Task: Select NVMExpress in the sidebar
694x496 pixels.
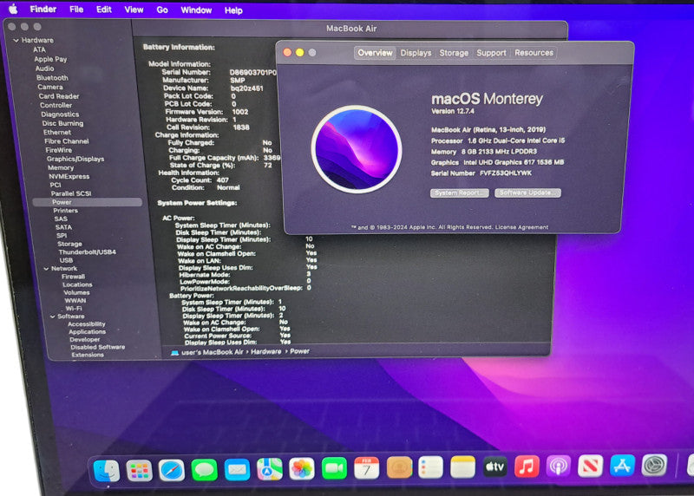Action: click(69, 176)
